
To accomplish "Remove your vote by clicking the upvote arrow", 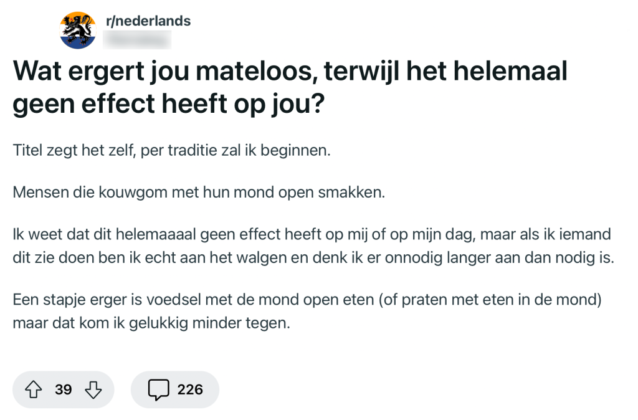I will coord(34,389).
